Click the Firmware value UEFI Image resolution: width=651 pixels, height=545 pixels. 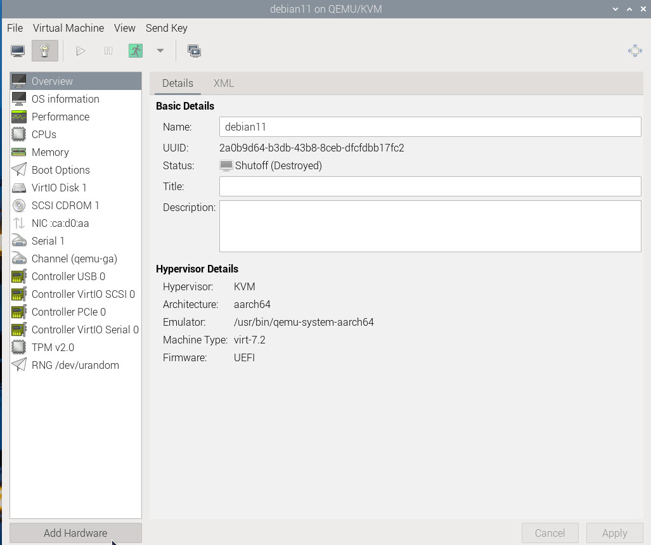[x=244, y=357]
